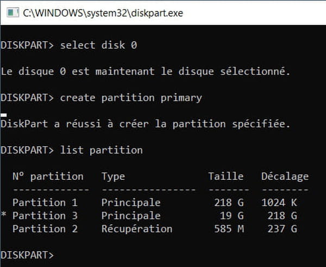
Task: Click the window title C:\WINDOWS\system32\diskpart.exe
Action: click(103, 13)
